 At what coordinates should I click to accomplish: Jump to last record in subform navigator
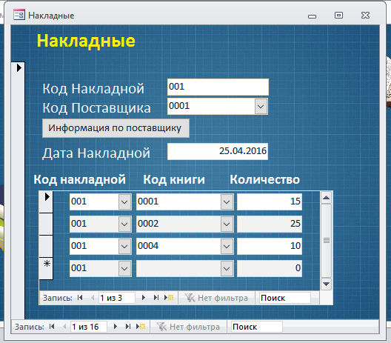156,298
